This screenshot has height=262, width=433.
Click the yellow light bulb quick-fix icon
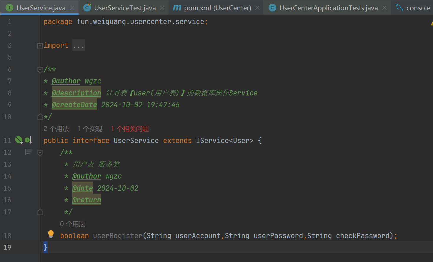tap(51, 234)
